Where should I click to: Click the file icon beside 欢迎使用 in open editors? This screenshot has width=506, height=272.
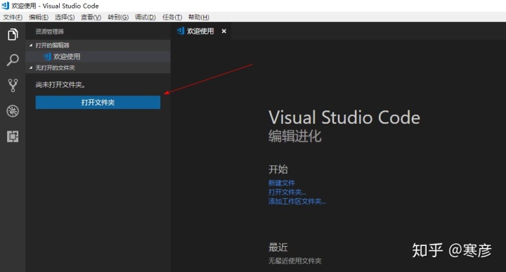click(x=47, y=56)
